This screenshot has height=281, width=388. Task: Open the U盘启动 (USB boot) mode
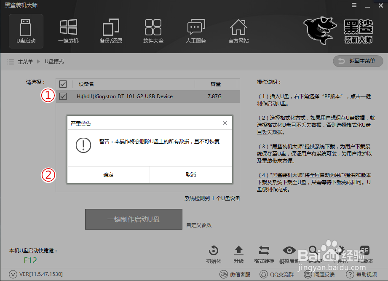click(x=26, y=31)
